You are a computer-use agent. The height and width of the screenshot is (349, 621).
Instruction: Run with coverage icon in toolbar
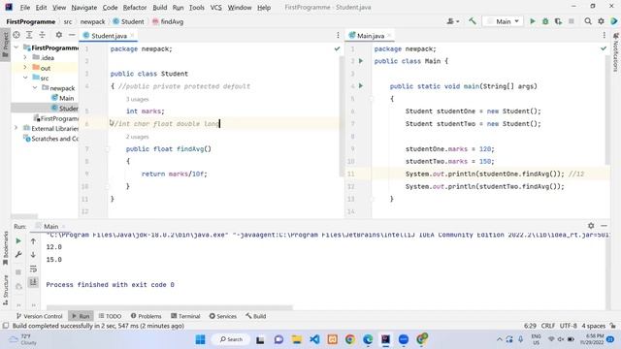[x=558, y=21]
